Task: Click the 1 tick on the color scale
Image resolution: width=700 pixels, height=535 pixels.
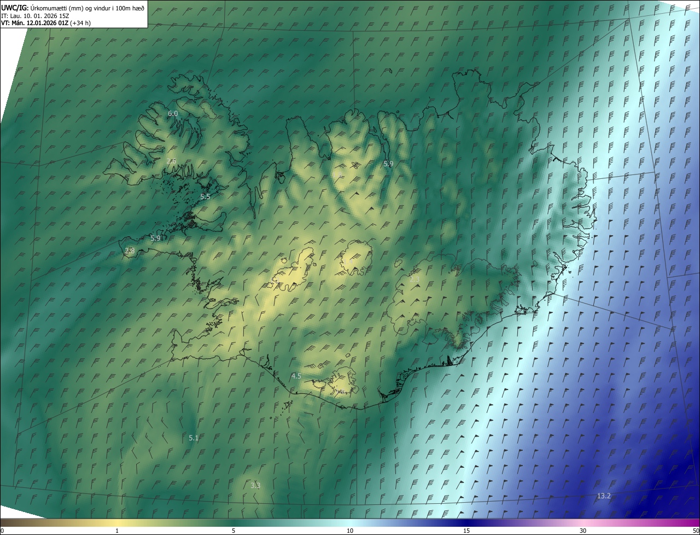Action: coord(117,531)
